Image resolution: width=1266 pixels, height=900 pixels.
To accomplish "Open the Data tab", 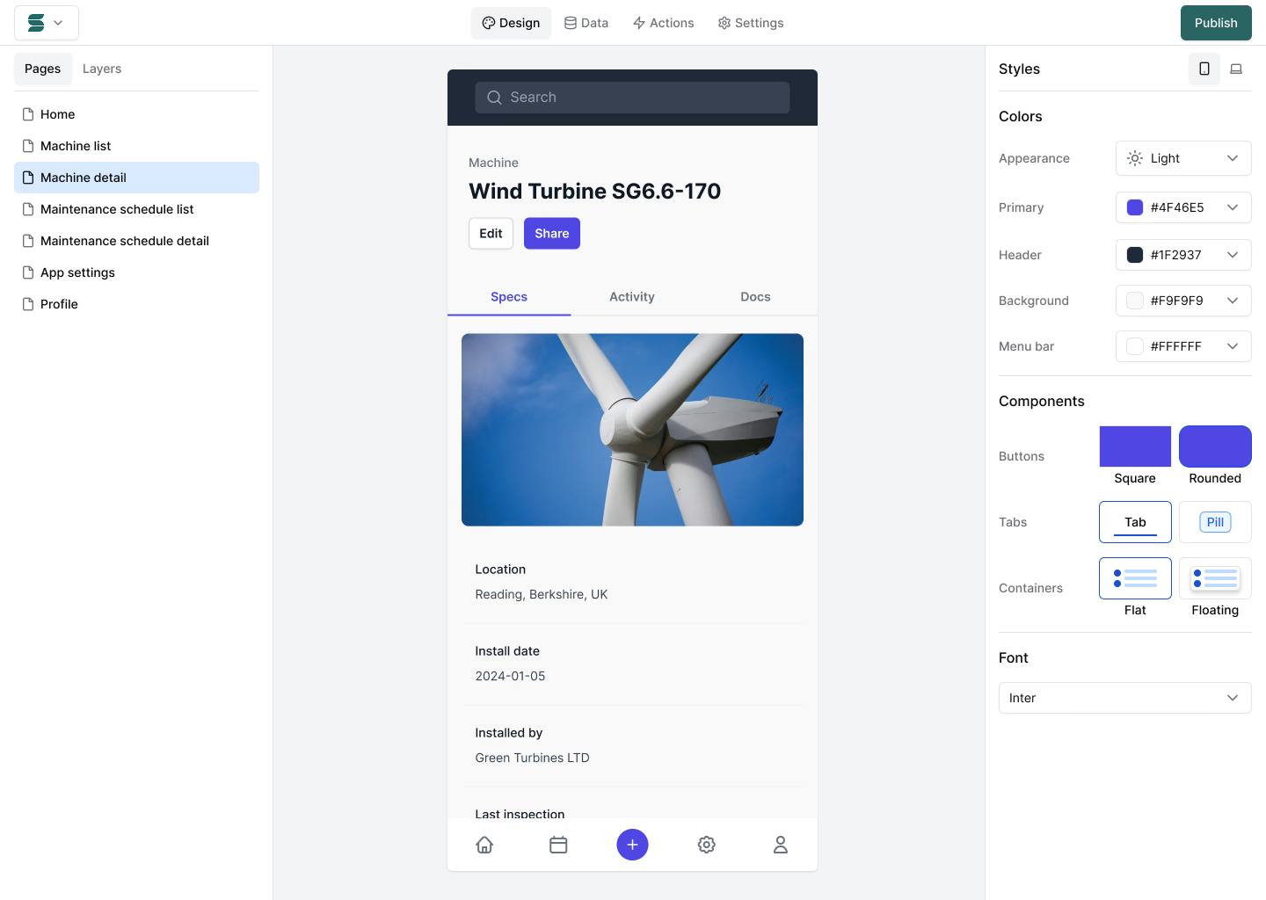I will (x=586, y=23).
